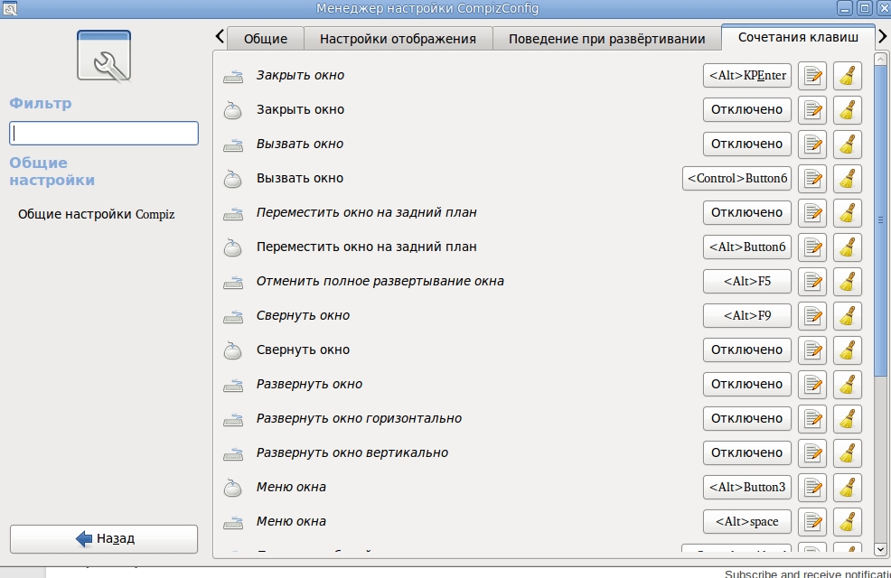Click the <Alt>KPEnter shortcut button
This screenshot has height=578, width=891.
746,76
